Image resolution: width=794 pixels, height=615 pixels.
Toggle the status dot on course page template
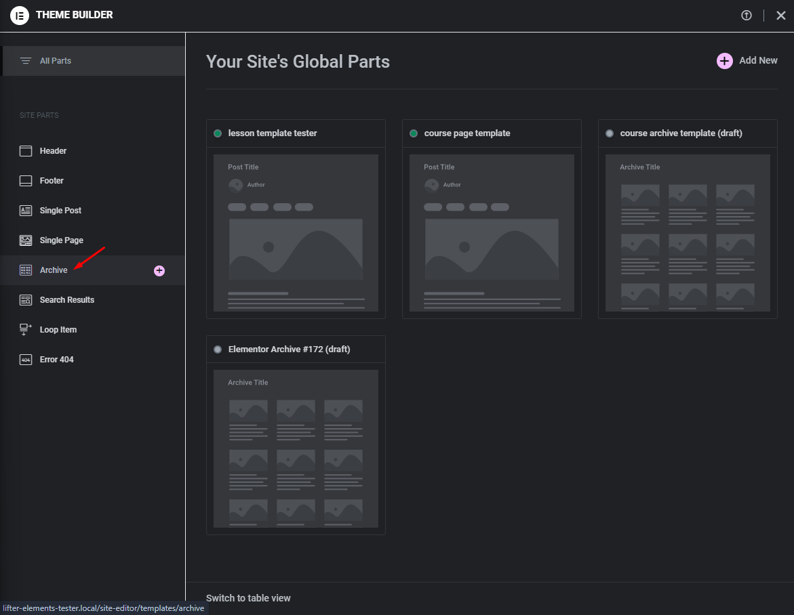(x=414, y=133)
